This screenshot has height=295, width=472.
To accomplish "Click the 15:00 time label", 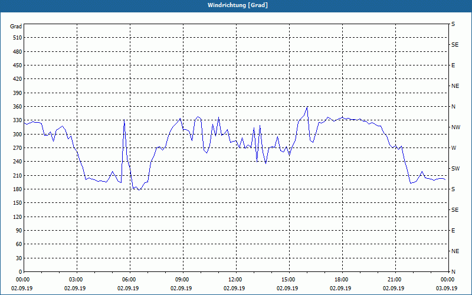I will tap(287, 279).
